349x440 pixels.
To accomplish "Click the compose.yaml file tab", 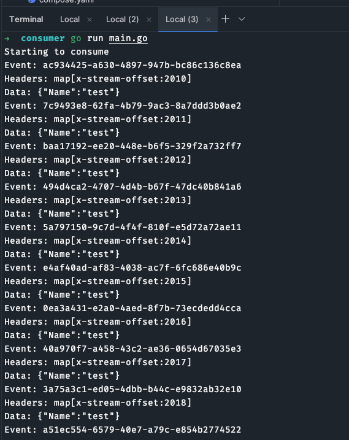I will click(66, 1).
